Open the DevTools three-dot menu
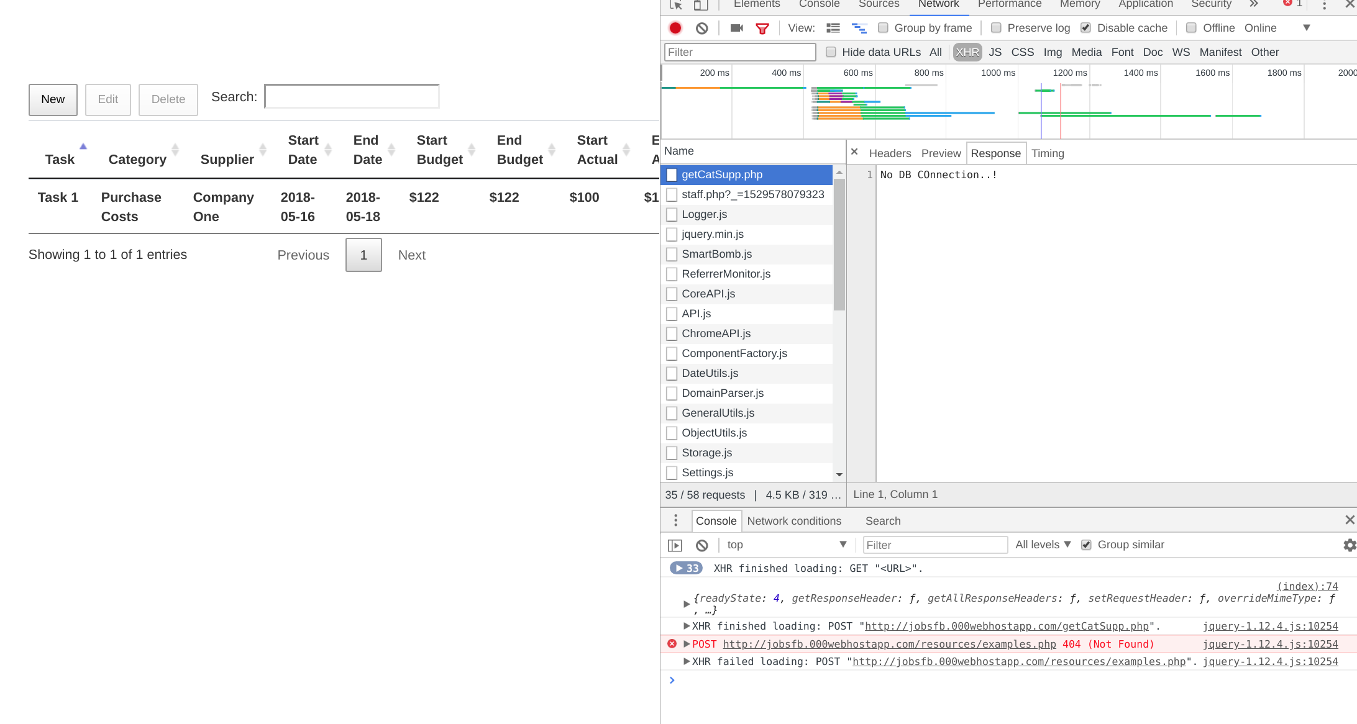The height and width of the screenshot is (724, 1357). point(1324,5)
